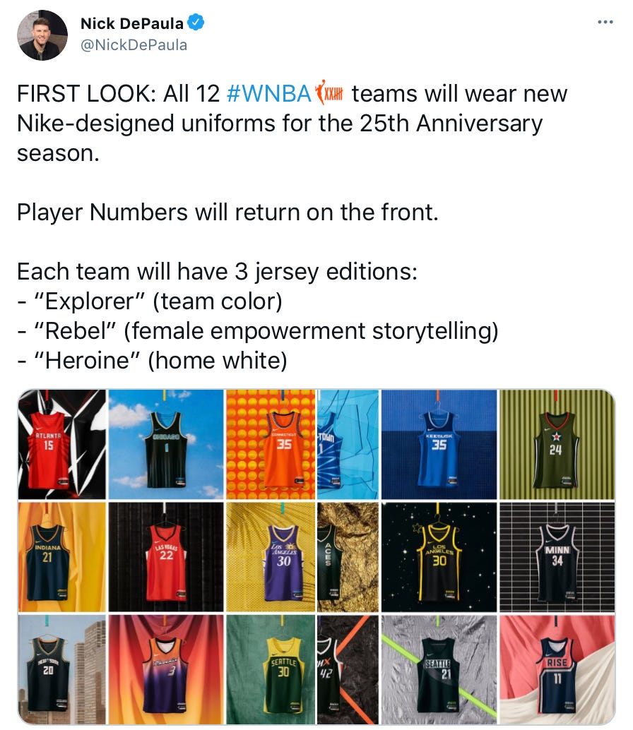
Task: Open the three-dot more options menu
Action: click(605, 22)
